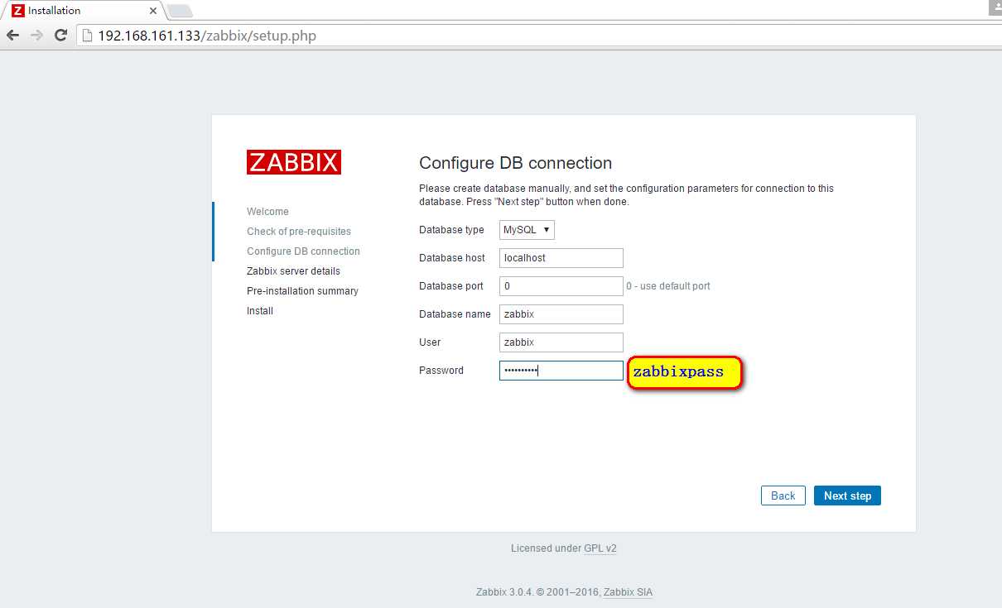The width and height of the screenshot is (1002, 608).
Task: Click the ZABBIX logo
Action: point(294,162)
